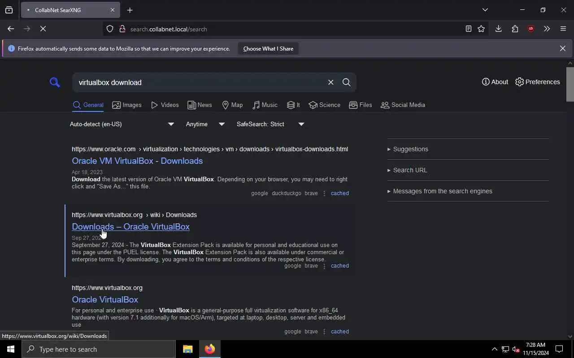This screenshot has width=574, height=358.
Task: Switch to the News tab
Action: tap(200, 105)
